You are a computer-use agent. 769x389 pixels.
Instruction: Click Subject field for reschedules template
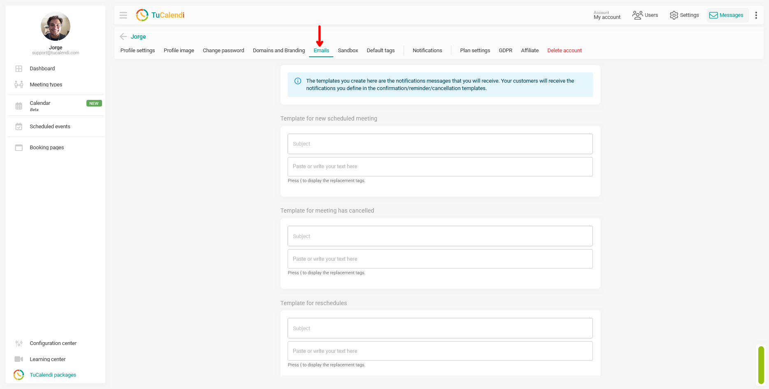pyautogui.click(x=440, y=328)
